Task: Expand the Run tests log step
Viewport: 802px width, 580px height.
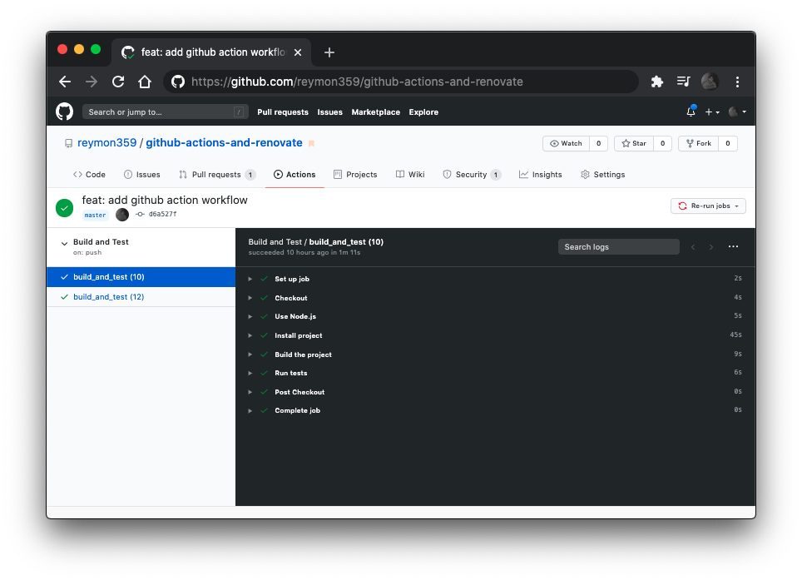Action: pos(250,373)
